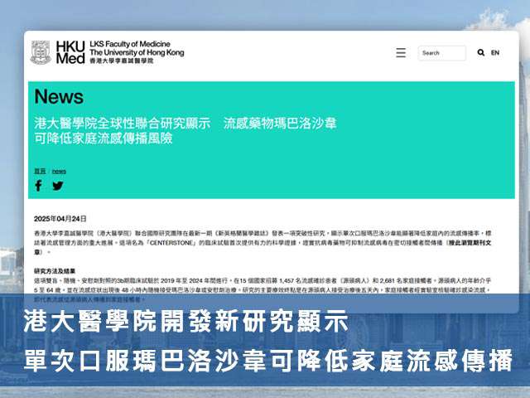This screenshot has height=398, width=530.
Task: Share the article via Facebook icon
Action: [x=39, y=186]
